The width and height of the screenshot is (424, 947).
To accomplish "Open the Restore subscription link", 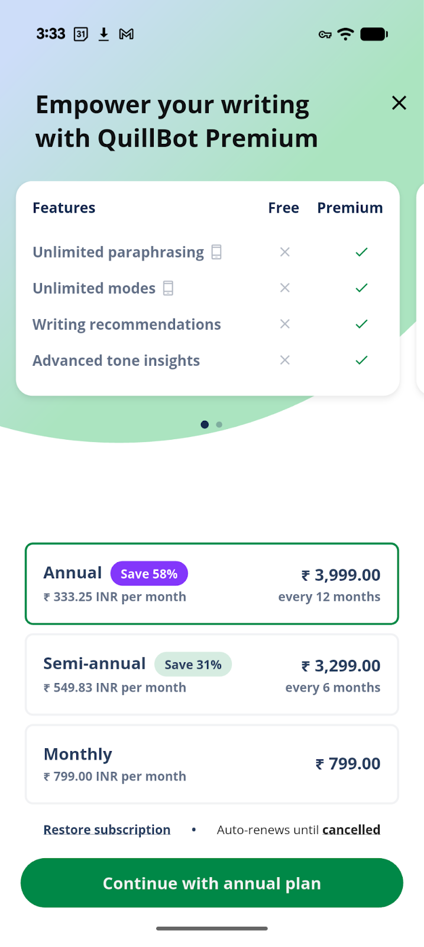I will [107, 830].
